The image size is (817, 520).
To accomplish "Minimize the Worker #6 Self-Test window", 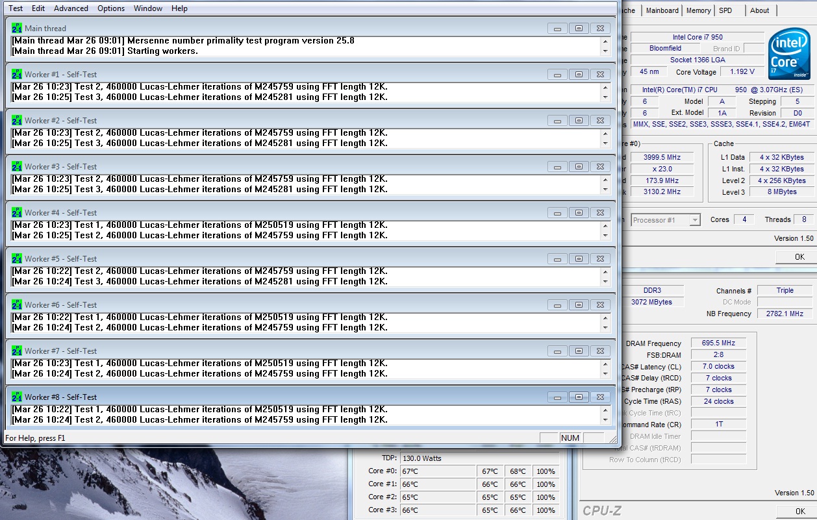I will tap(557, 305).
